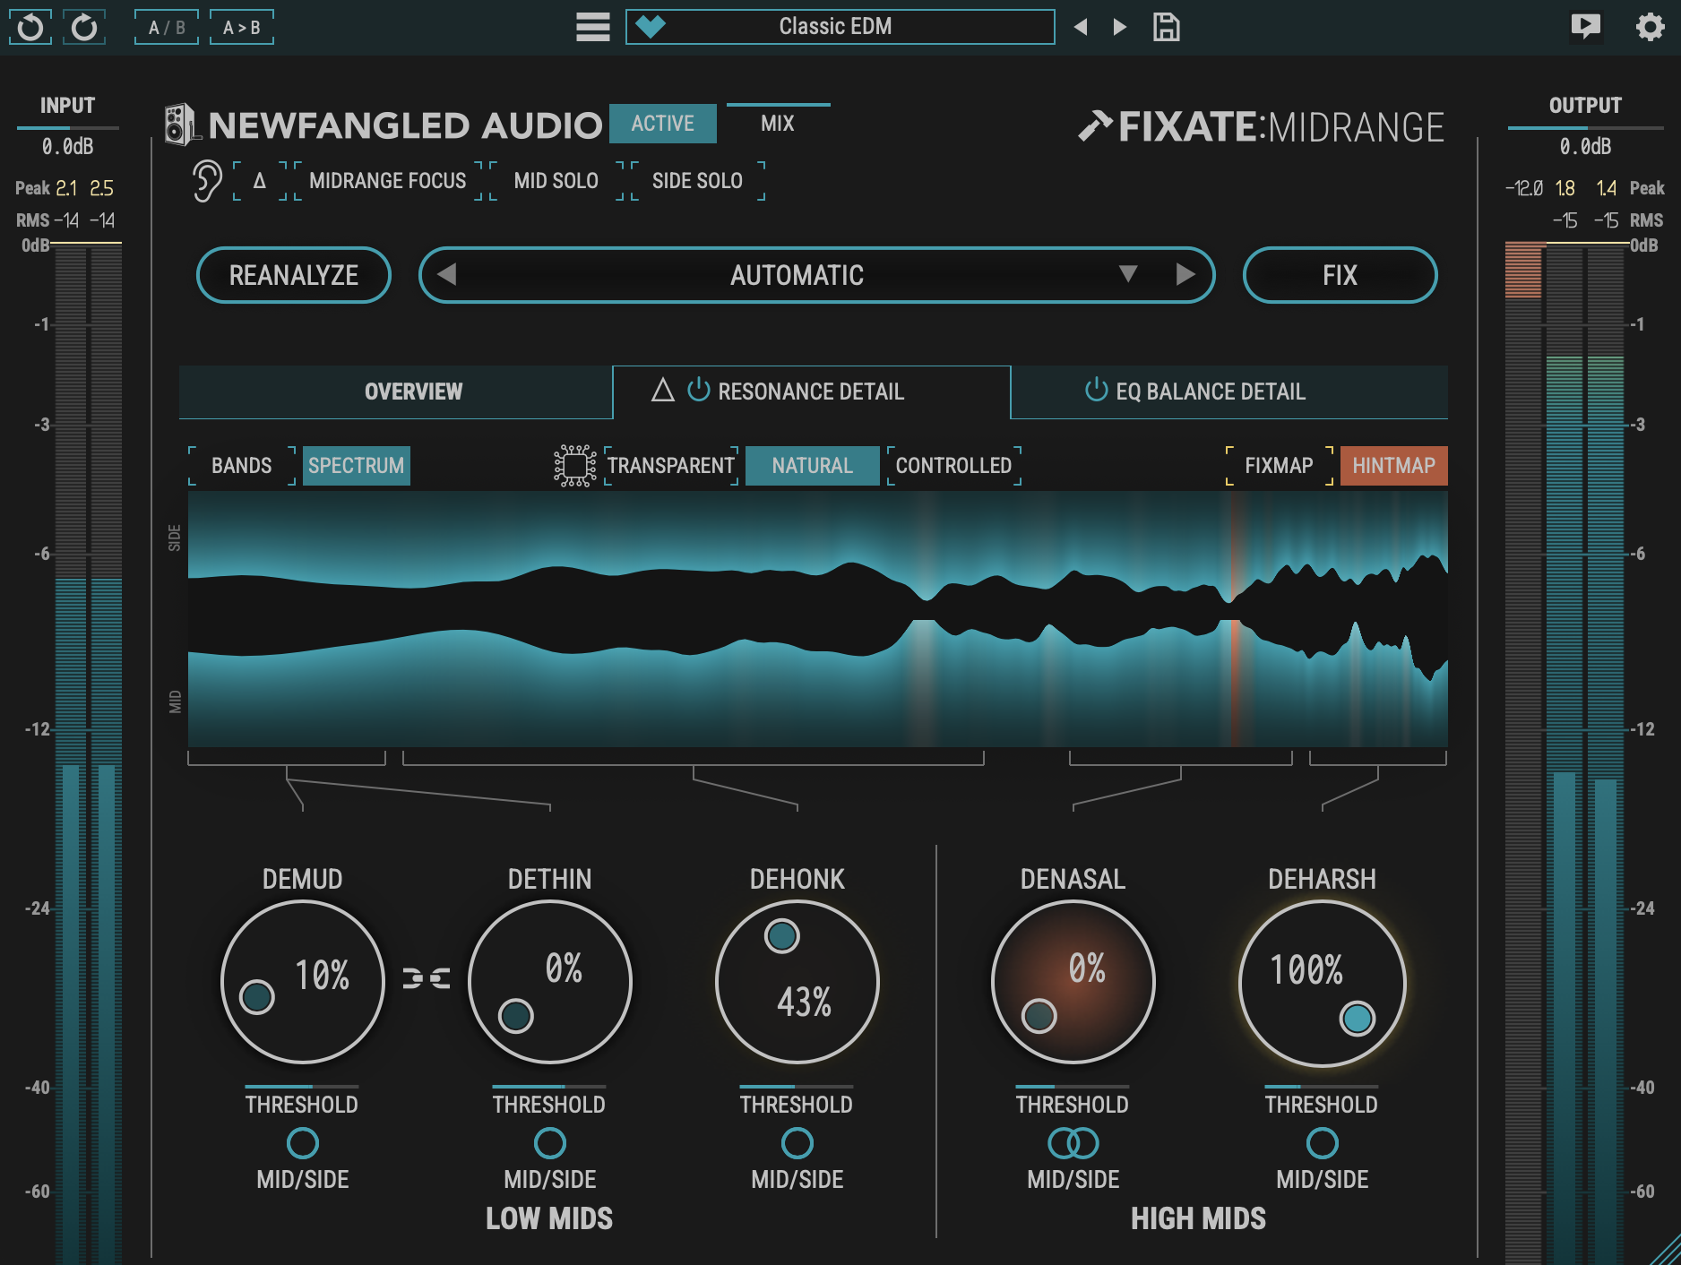Click the ear listen icon
The image size is (1681, 1265).
pos(207,181)
